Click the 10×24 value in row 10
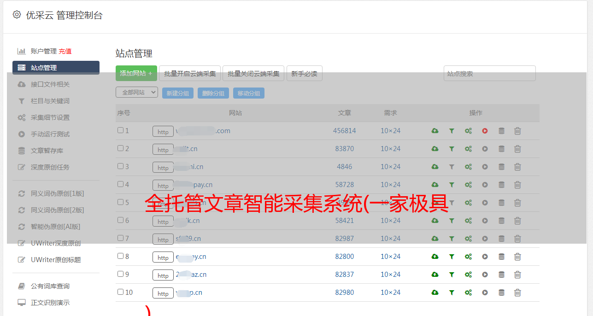The width and height of the screenshot is (593, 316). point(391,293)
